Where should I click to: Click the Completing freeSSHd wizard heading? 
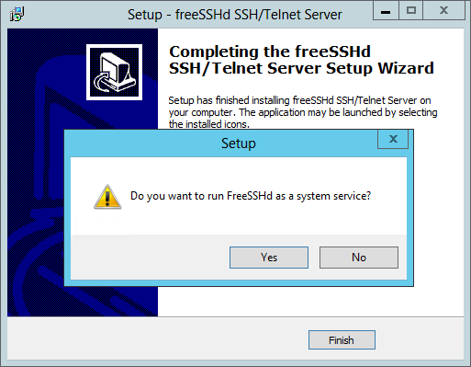pos(301,60)
